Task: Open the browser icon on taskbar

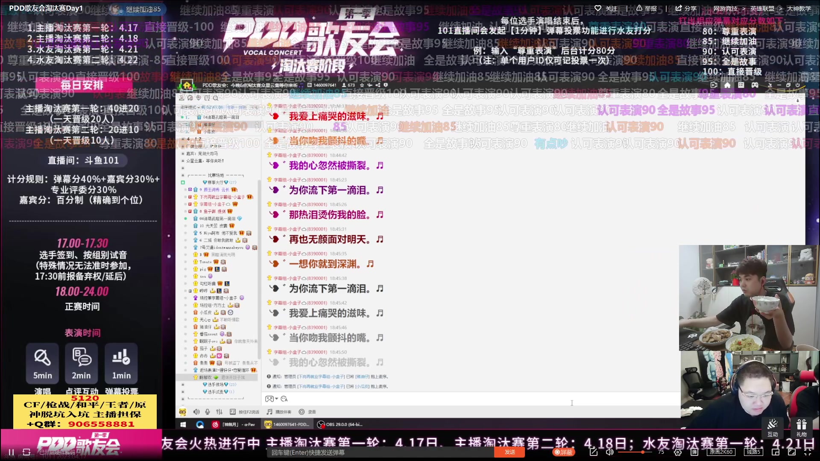Action: pos(200,424)
